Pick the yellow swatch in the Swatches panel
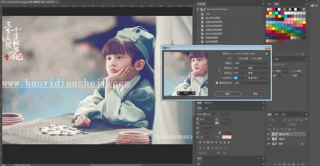This screenshot has width=320, height=166. tap(271, 13)
